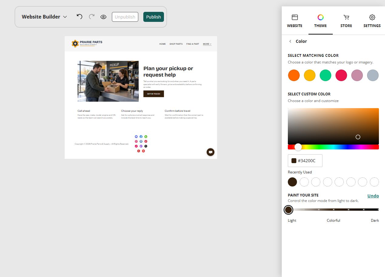Open the SETTINGS tab
The image size is (385, 277).
click(x=372, y=21)
